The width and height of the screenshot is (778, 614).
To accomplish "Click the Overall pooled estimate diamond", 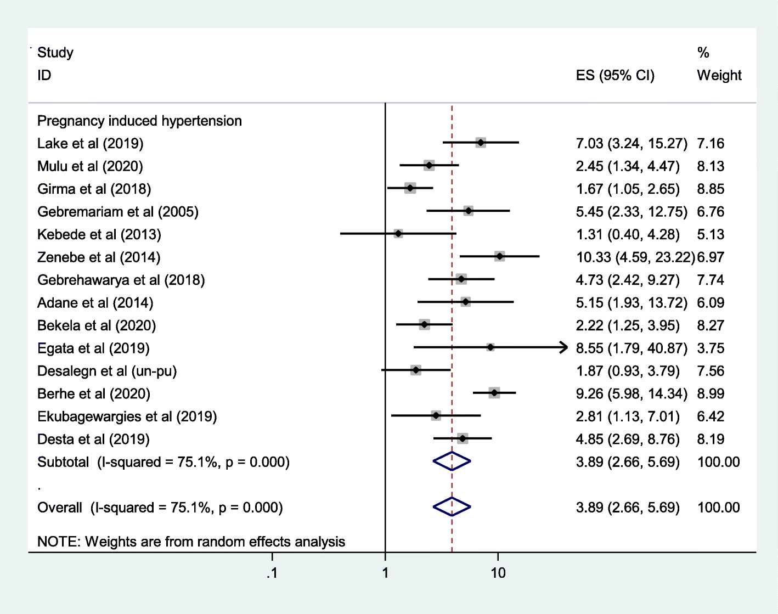I will 452,508.
